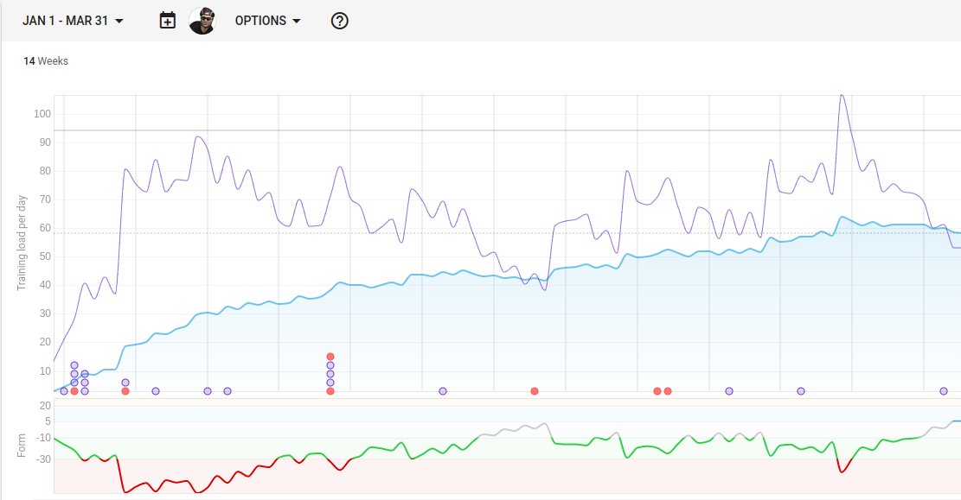Select the rightmost purple event marker
961x500 pixels.
[x=944, y=391]
